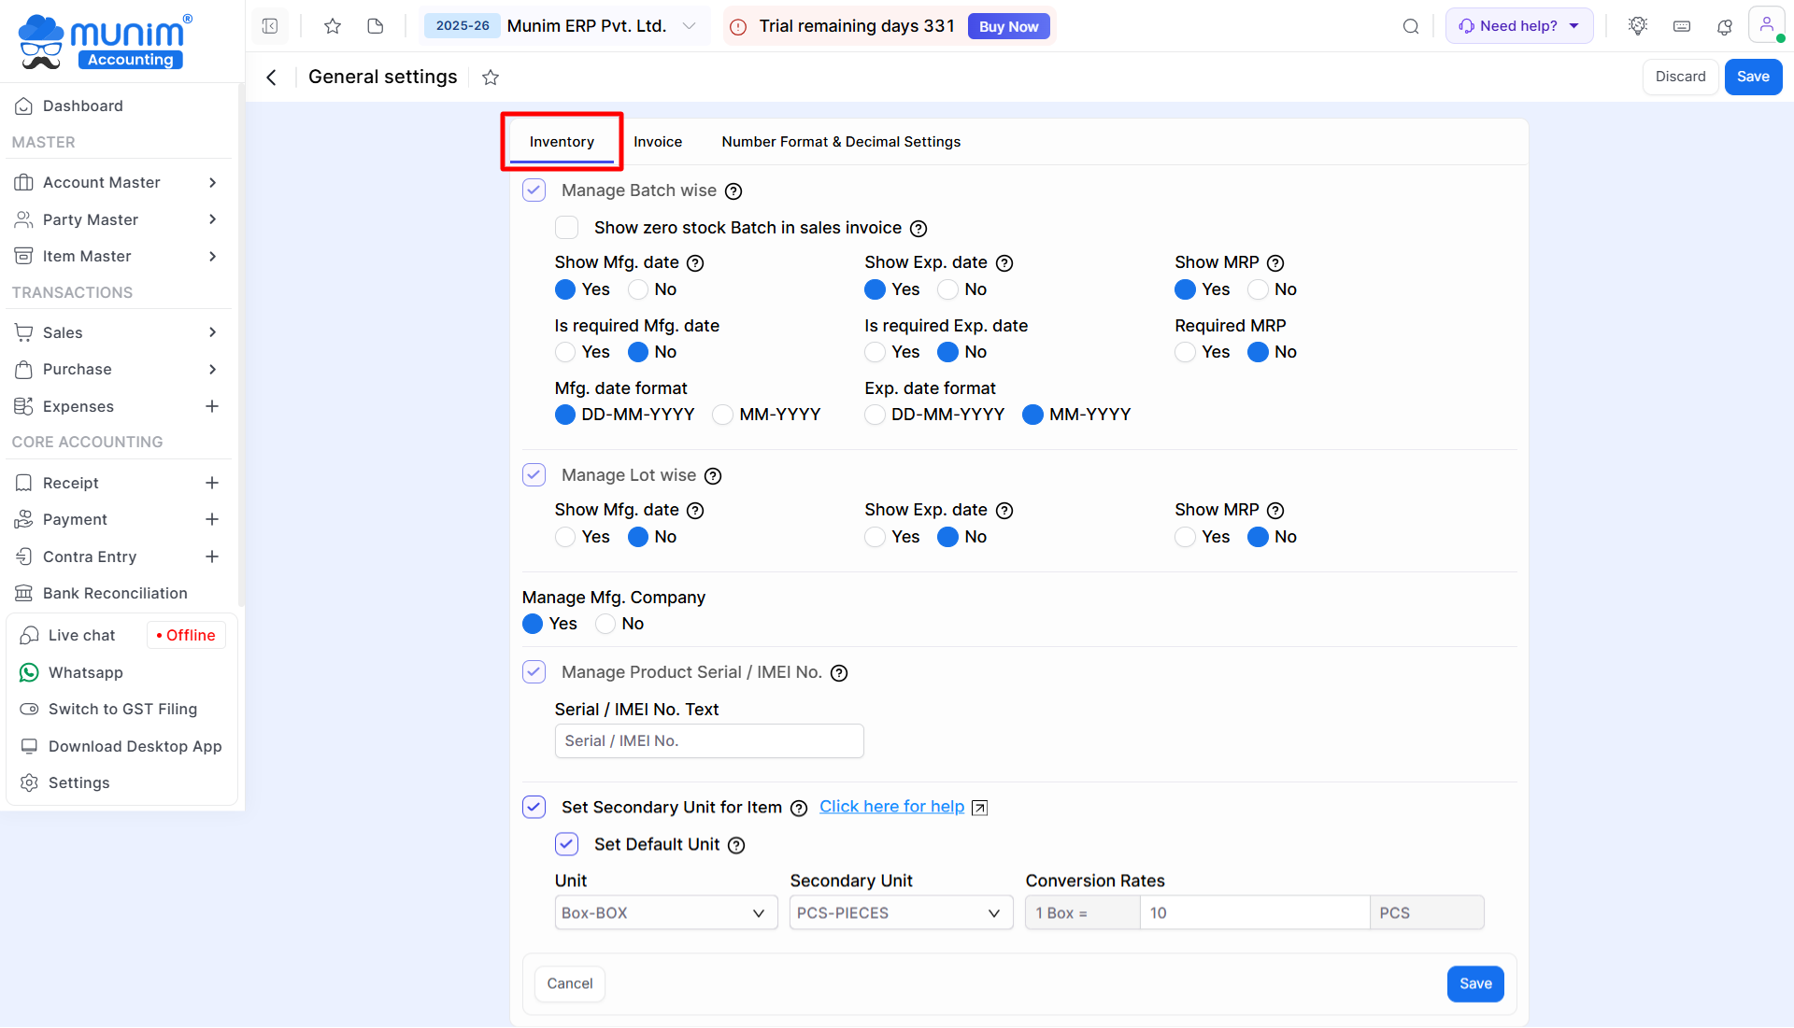Open Click here for help link
The width and height of the screenshot is (1794, 1028).
tap(891, 807)
